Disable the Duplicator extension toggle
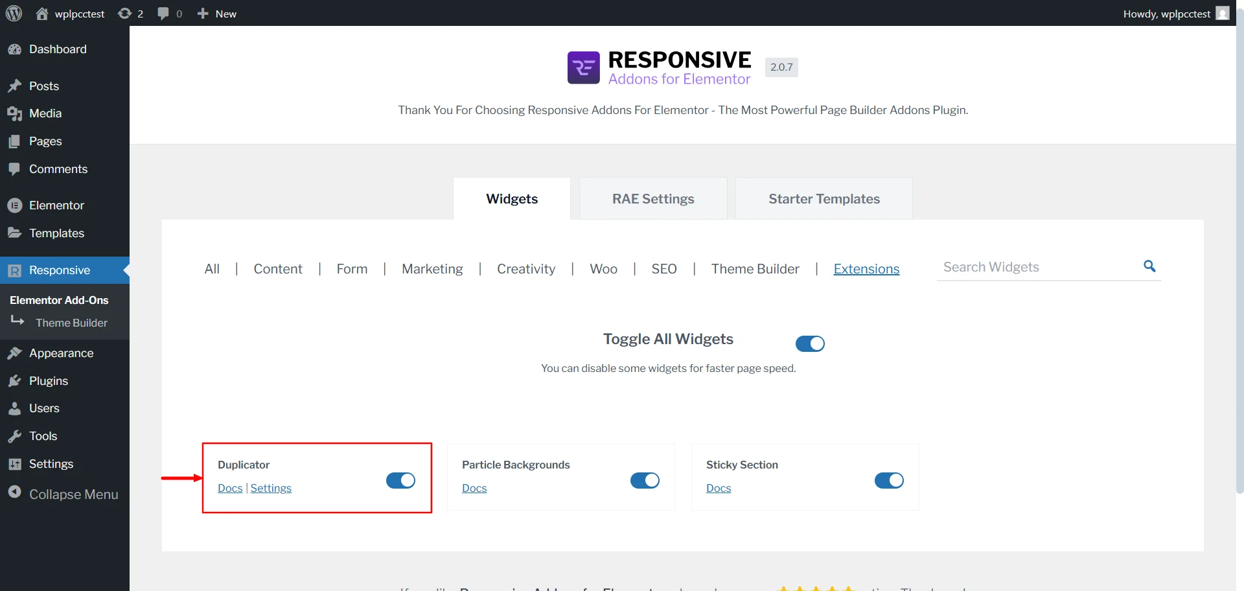The height and width of the screenshot is (591, 1244). 400,480
